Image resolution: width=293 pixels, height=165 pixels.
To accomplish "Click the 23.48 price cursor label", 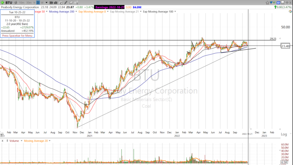I will [x=285, y=46].
